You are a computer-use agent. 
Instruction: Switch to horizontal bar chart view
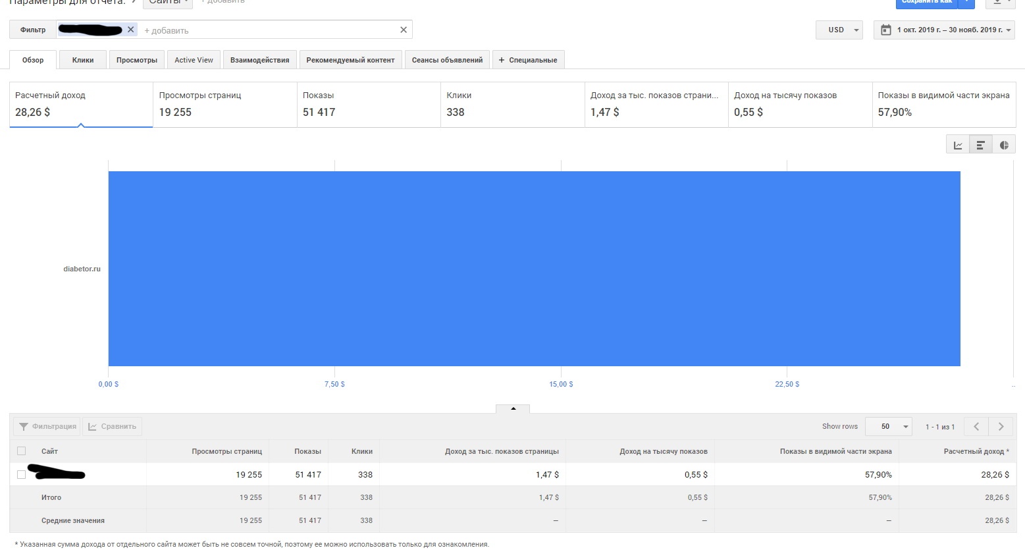pyautogui.click(x=981, y=145)
